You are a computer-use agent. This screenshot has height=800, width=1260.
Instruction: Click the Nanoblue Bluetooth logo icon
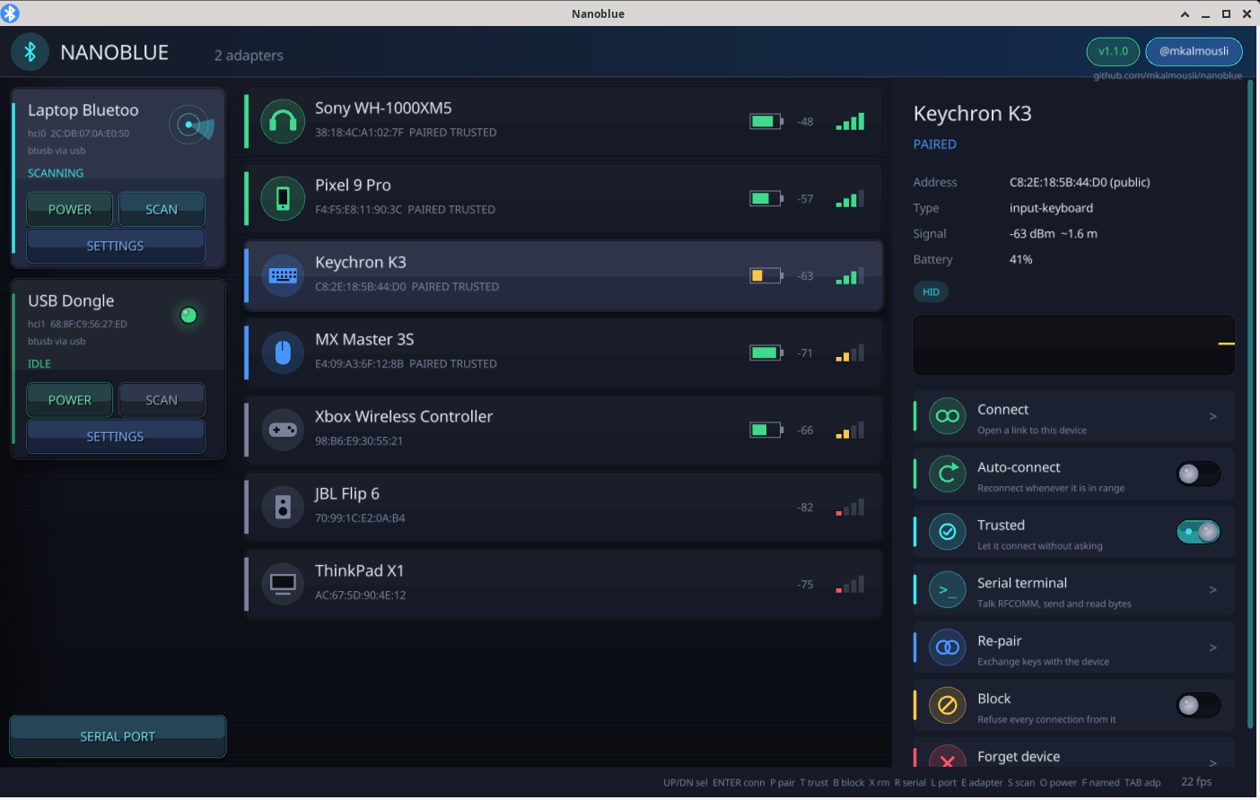30,52
